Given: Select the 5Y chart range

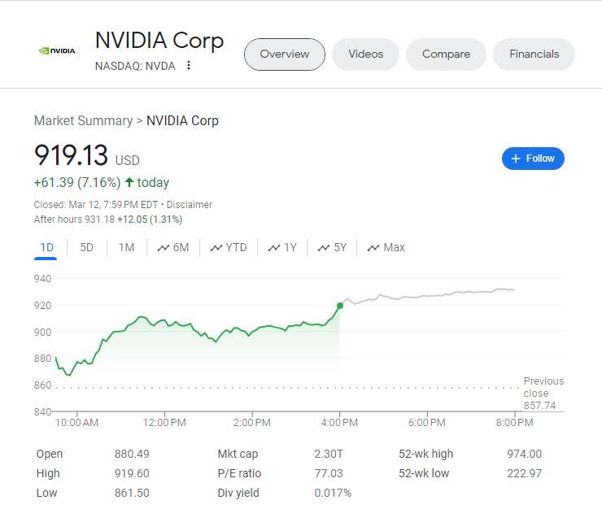Looking at the screenshot, I should point(333,247).
